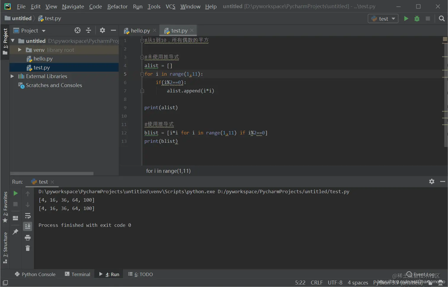
Task: Fold the comment block at line 1
Action: click(142, 41)
